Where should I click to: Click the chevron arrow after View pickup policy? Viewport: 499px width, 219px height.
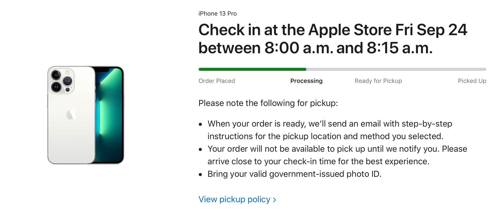(x=275, y=200)
